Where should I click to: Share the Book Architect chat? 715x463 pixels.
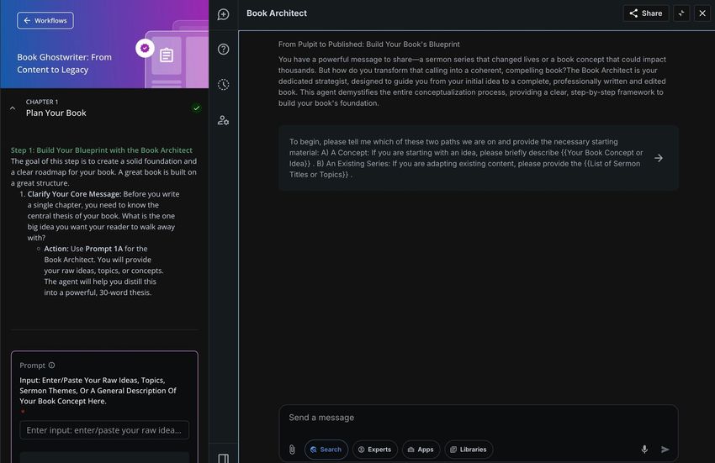click(x=646, y=13)
